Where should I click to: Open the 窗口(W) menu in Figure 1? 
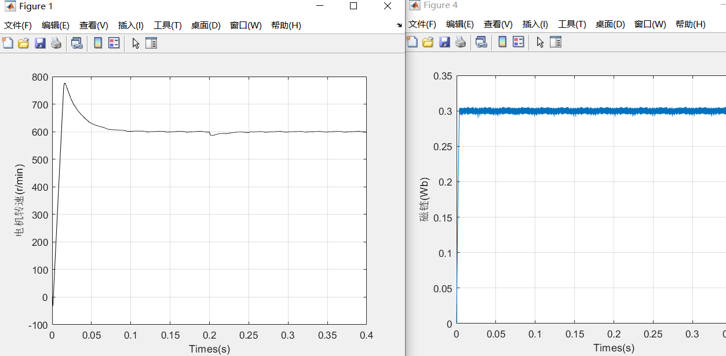245,25
